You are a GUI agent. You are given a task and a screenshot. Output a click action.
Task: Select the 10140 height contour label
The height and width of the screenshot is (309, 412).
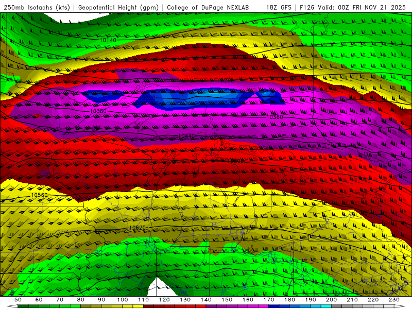pyautogui.click(x=108, y=40)
